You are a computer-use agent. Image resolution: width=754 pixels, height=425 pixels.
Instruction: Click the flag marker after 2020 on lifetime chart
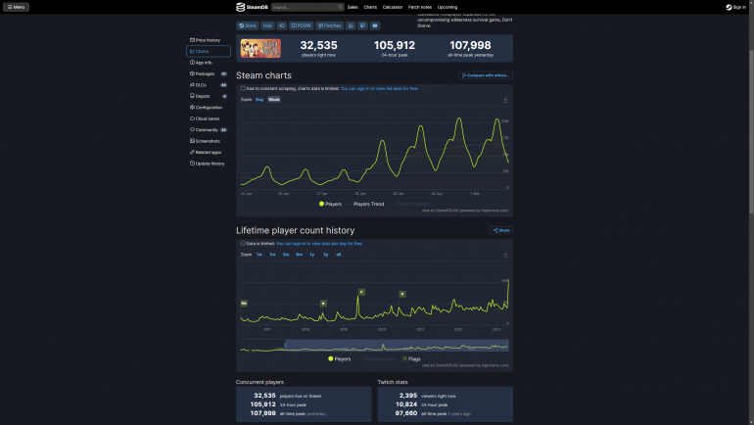pyautogui.click(x=402, y=294)
